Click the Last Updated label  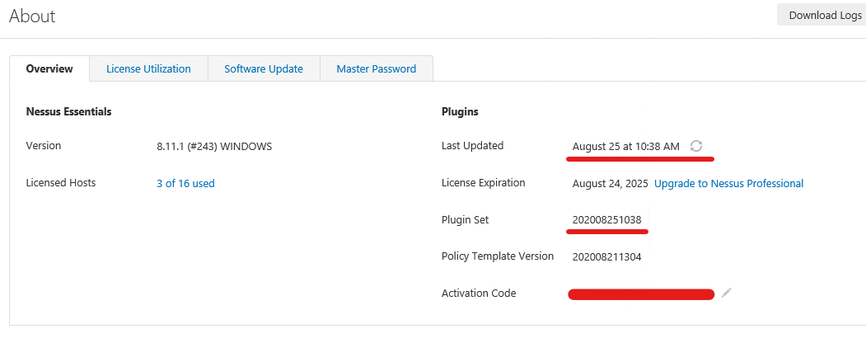coord(472,146)
